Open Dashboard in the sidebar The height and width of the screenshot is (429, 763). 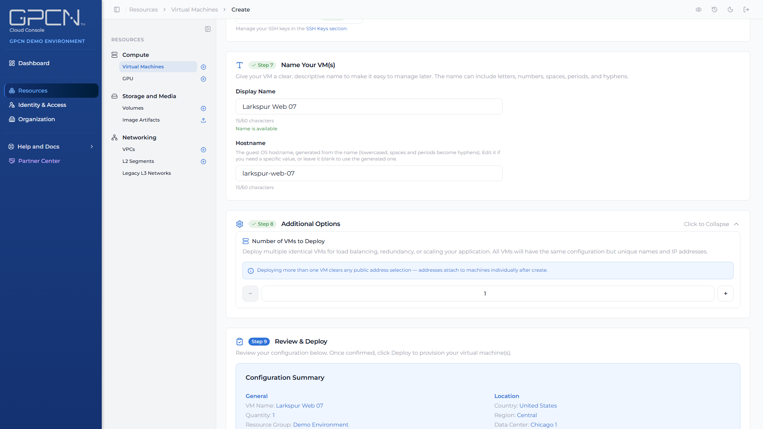coord(51,63)
